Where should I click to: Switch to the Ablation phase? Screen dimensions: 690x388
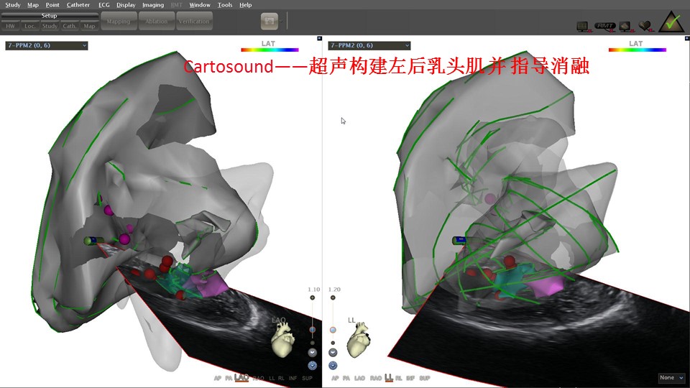156,21
